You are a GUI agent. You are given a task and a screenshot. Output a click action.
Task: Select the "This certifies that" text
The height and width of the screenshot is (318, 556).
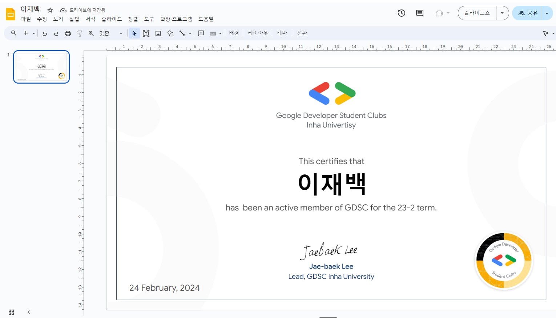click(331, 161)
